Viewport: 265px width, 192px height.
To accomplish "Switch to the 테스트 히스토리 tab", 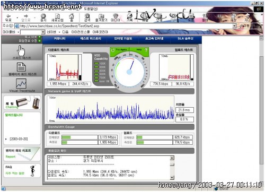I will click(91, 38).
